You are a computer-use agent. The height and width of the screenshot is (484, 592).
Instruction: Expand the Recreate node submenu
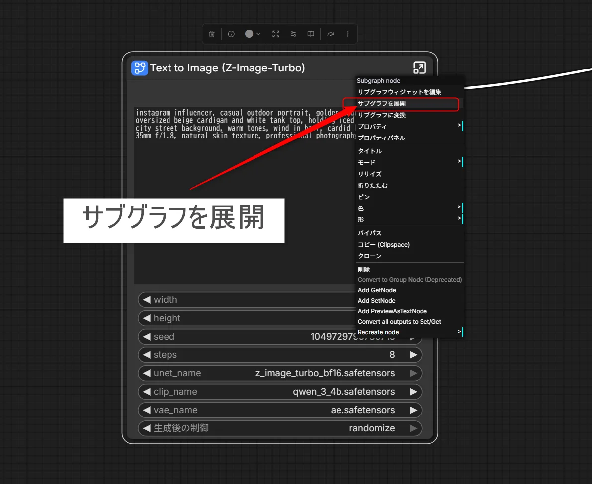coord(410,332)
